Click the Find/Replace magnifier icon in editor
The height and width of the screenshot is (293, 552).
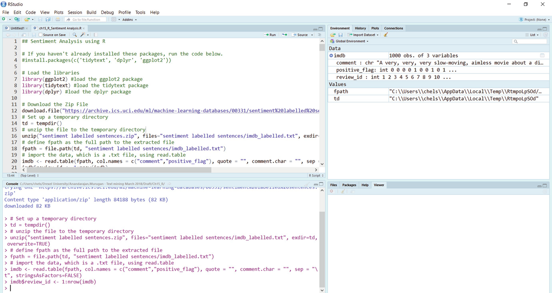pyautogui.click(x=75, y=35)
